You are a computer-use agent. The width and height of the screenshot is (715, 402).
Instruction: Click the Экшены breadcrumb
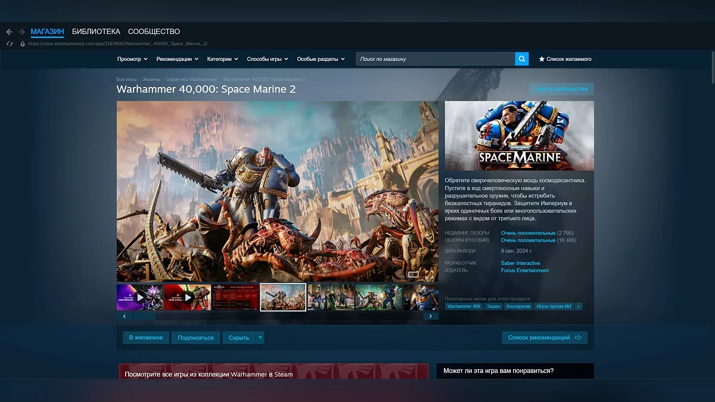pyautogui.click(x=151, y=79)
